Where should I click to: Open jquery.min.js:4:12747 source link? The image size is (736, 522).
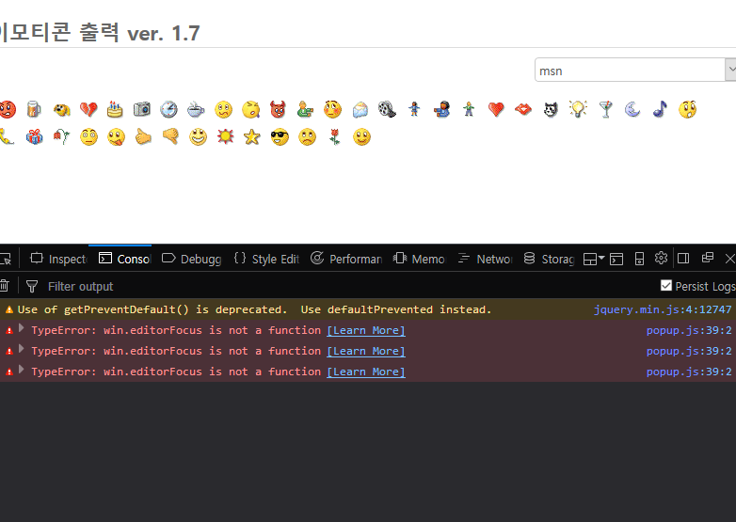click(662, 309)
